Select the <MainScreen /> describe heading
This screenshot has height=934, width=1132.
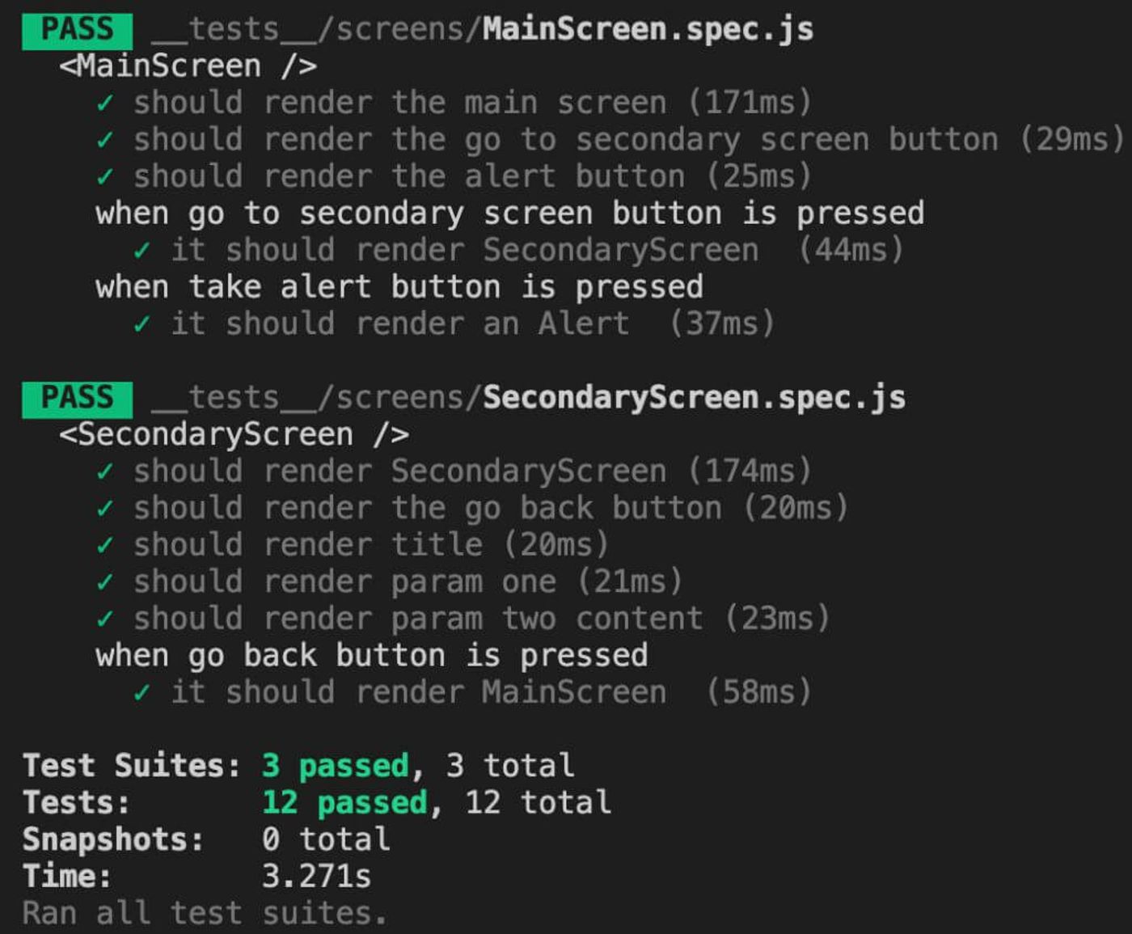click(x=188, y=66)
